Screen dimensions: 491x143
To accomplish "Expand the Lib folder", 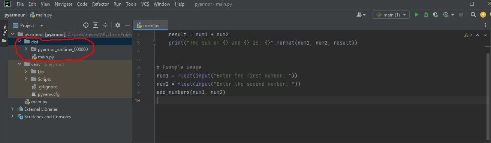I will click(25, 71).
